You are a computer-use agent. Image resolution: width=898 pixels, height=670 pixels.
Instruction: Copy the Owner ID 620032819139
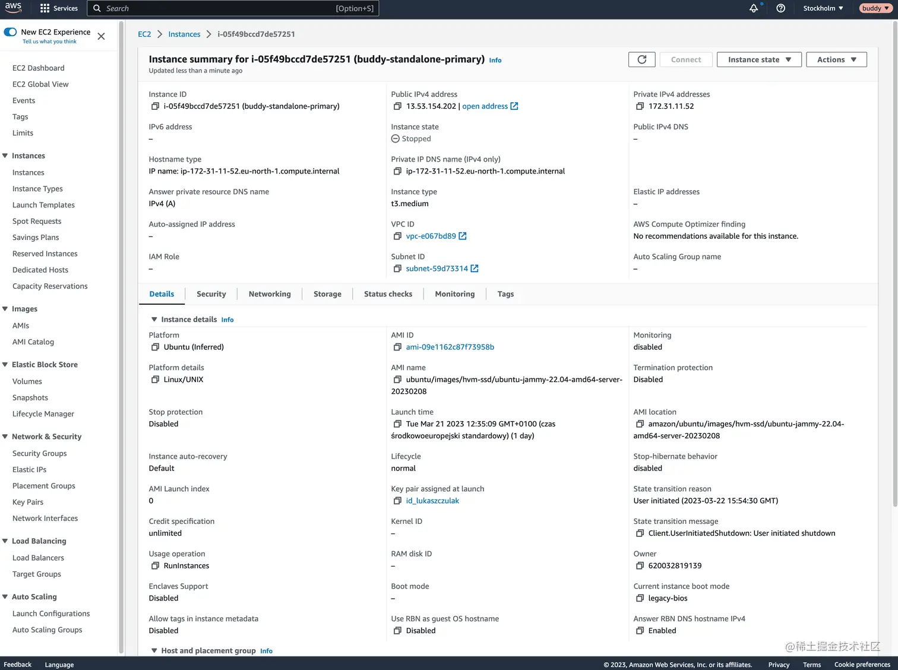640,566
